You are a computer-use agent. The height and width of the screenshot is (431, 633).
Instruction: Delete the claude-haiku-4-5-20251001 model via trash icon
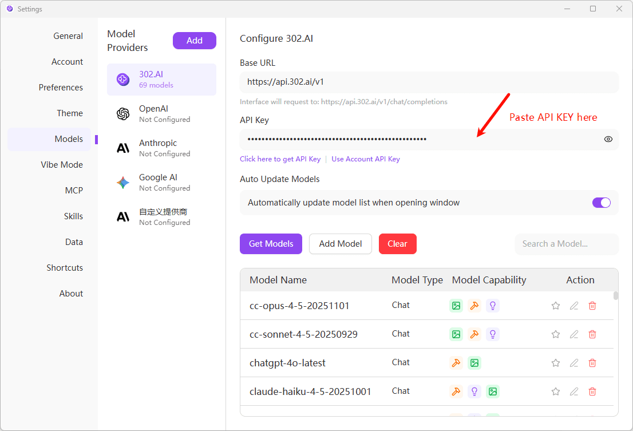click(592, 391)
